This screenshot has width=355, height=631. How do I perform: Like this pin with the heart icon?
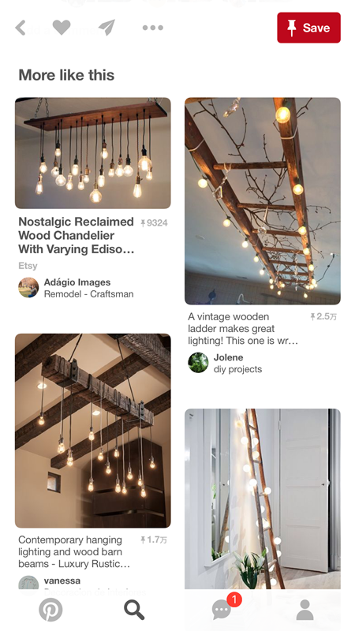click(62, 28)
